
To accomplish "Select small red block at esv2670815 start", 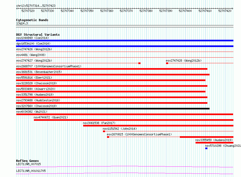I will [108, 137].
